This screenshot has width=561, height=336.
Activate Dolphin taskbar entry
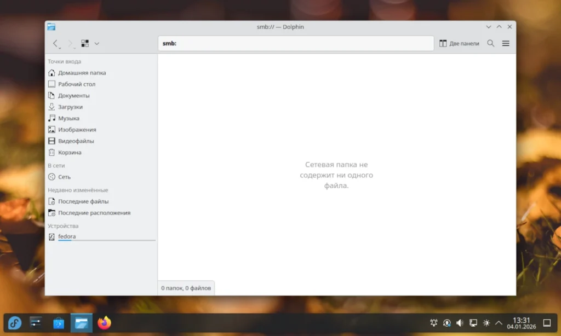pos(81,323)
